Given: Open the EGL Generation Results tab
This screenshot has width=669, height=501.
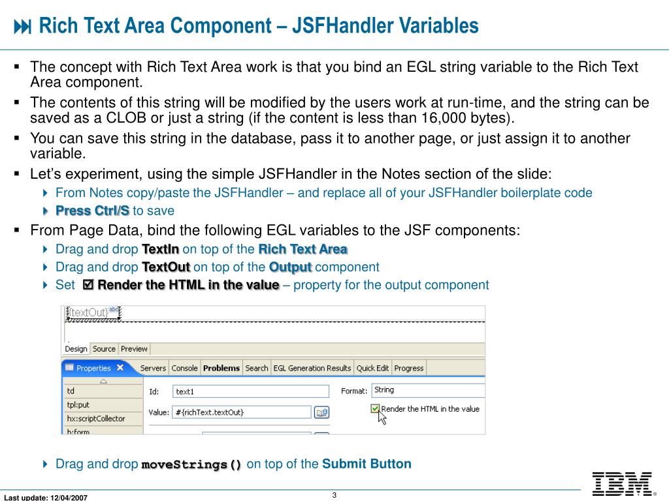Looking at the screenshot, I should click(312, 368).
